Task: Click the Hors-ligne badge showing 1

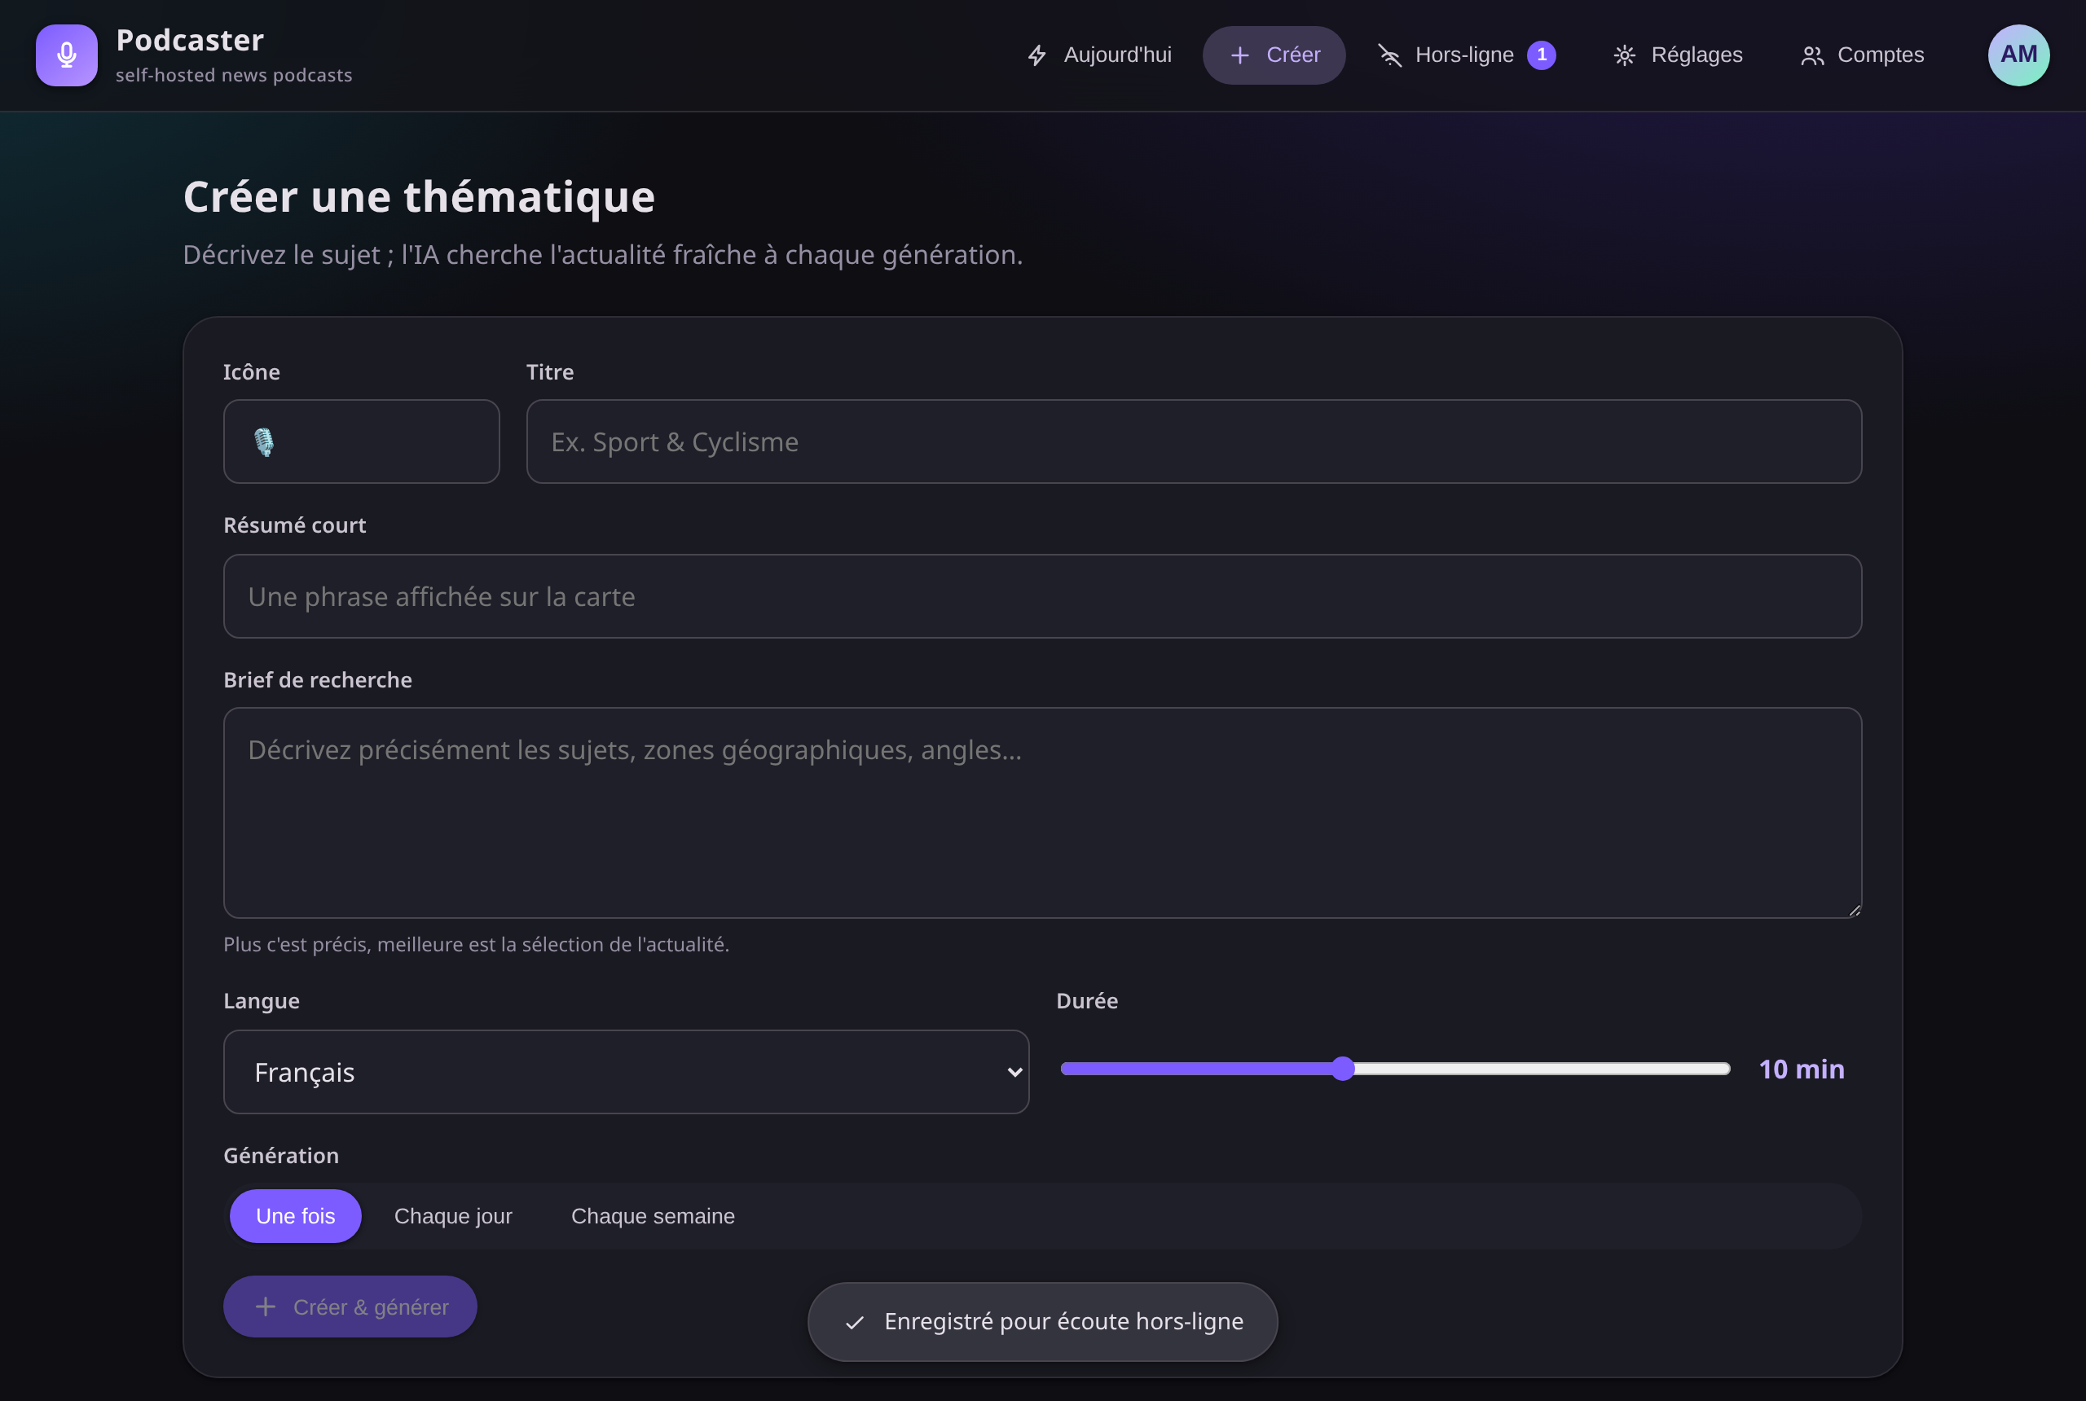Action: click(x=1541, y=55)
